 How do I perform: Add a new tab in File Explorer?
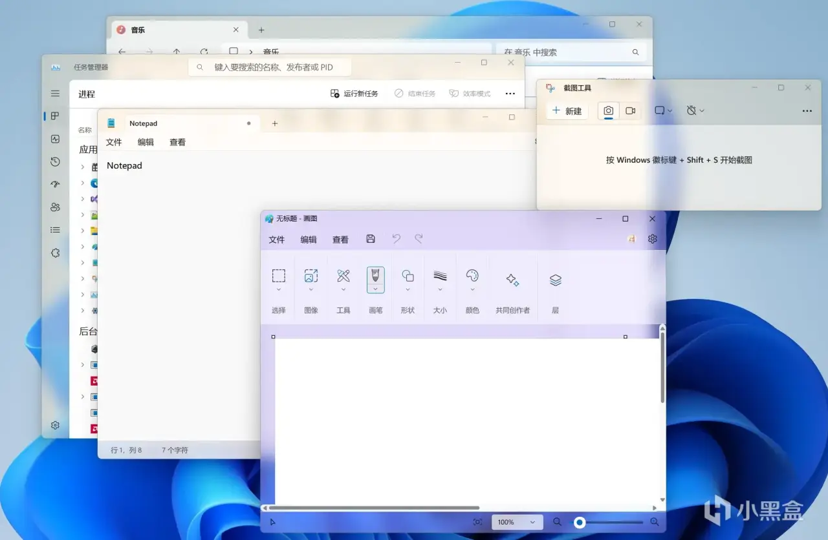[x=261, y=30]
